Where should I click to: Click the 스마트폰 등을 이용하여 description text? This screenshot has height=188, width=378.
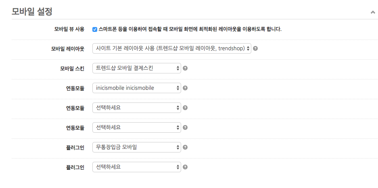point(190,29)
